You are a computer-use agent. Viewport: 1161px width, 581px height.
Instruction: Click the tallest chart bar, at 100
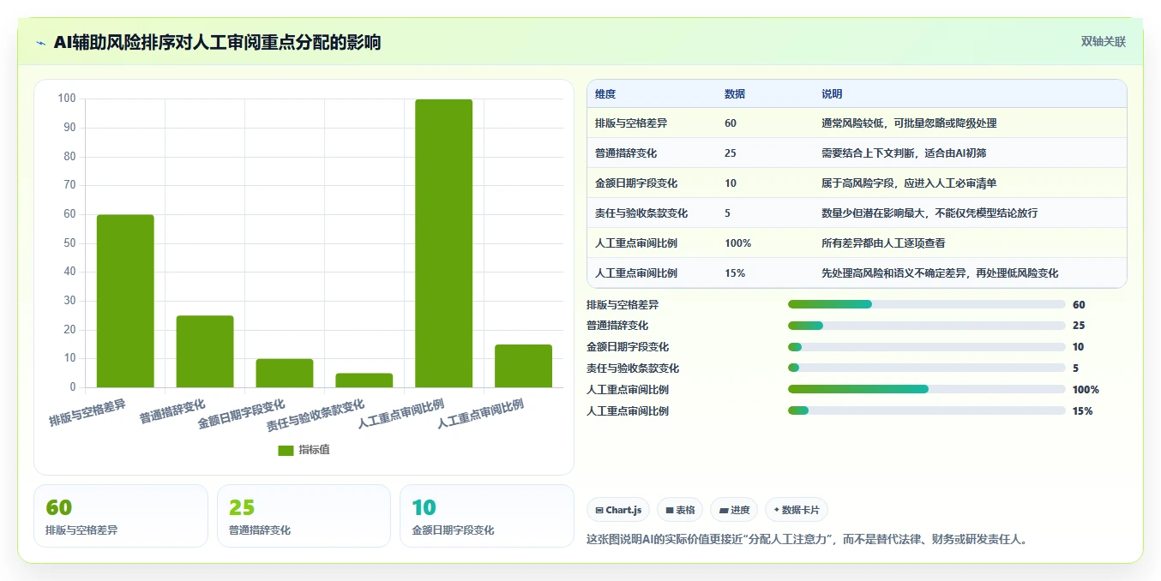pyautogui.click(x=444, y=243)
